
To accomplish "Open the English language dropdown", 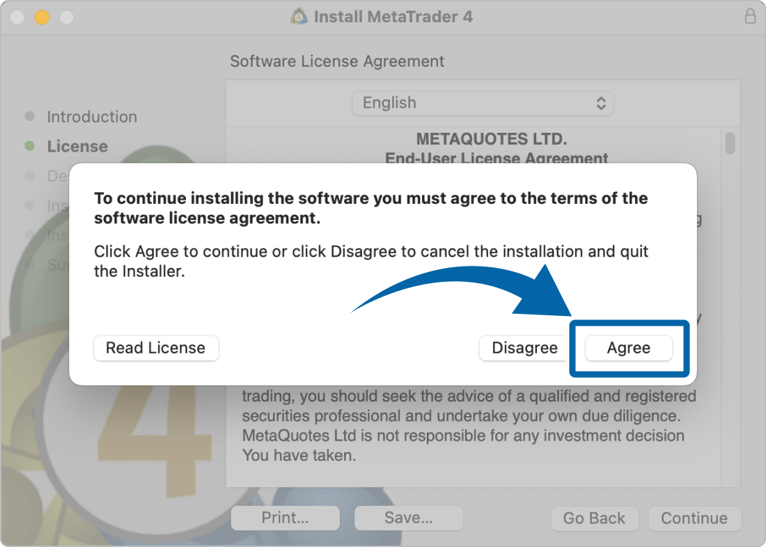I will [483, 103].
